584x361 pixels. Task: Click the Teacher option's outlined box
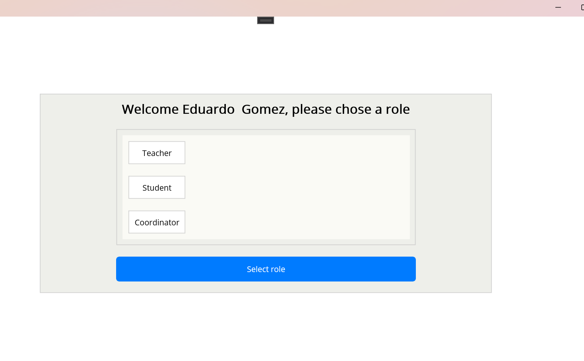(x=156, y=153)
